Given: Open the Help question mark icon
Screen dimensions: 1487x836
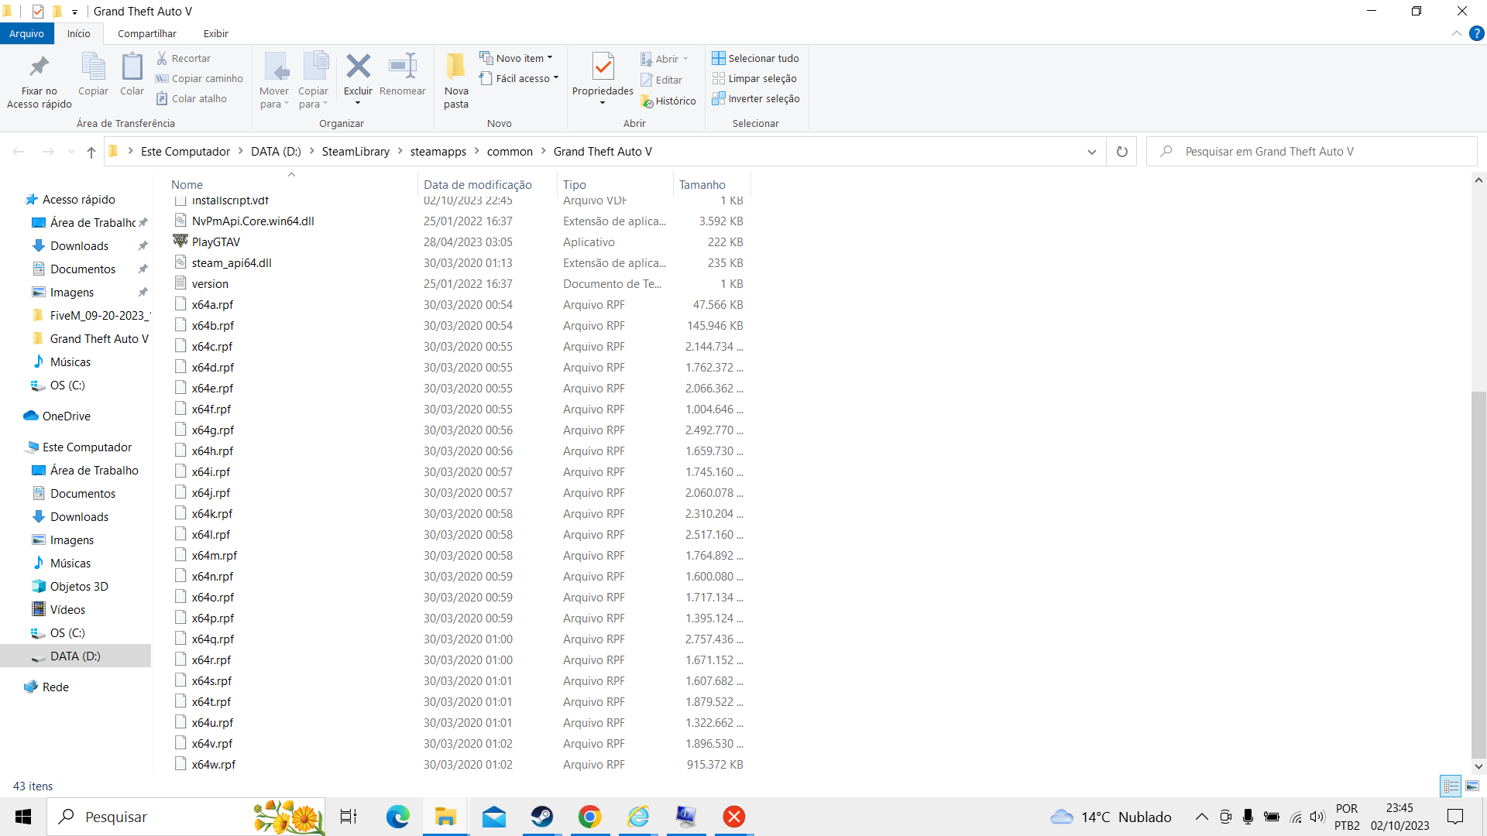Looking at the screenshot, I should (x=1477, y=33).
